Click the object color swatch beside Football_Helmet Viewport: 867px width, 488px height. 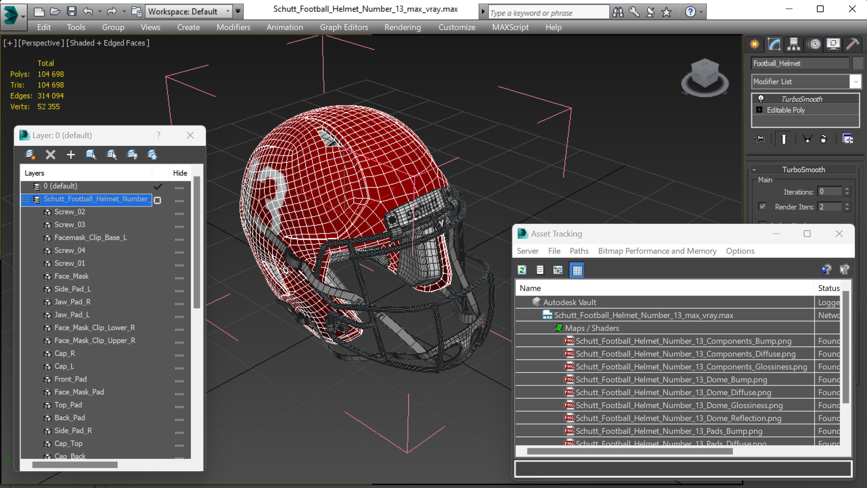pos(857,63)
